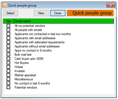Select 'Applicants with email addresses' query
Viewport: 118px width, 99px height.
(35, 38)
